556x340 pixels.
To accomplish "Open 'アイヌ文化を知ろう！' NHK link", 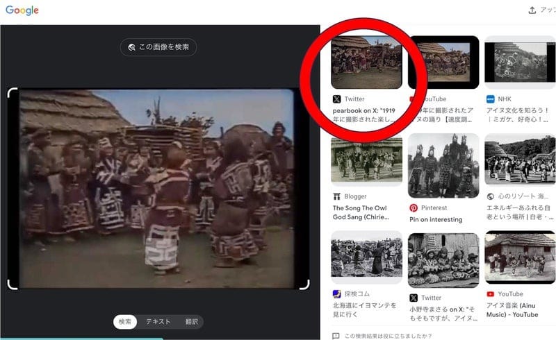I will (x=518, y=115).
